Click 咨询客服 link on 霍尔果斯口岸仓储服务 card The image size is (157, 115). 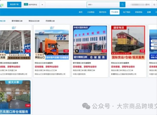click(77, 67)
